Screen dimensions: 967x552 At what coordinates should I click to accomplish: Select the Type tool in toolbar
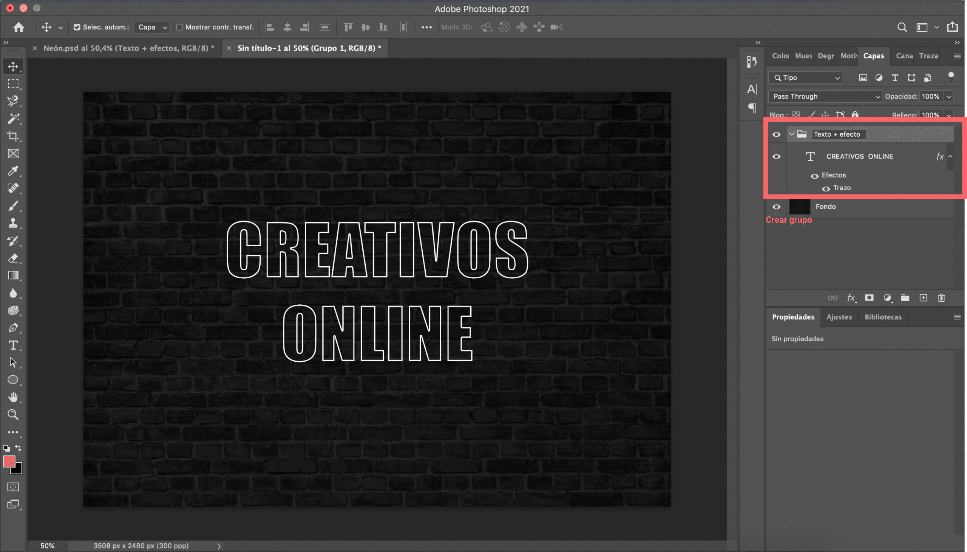tap(12, 345)
